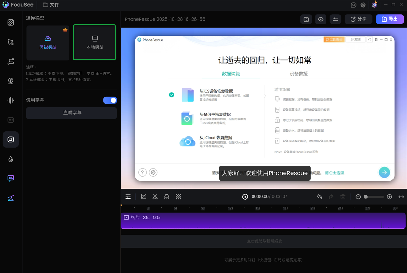
Task: Zoom out the timeline with minus
Action: 358,197
